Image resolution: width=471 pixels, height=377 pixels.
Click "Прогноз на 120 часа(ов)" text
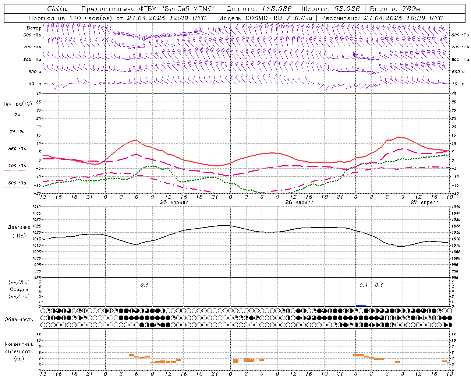pos(71,18)
